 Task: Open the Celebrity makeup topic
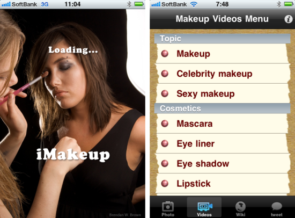[x=223, y=74]
